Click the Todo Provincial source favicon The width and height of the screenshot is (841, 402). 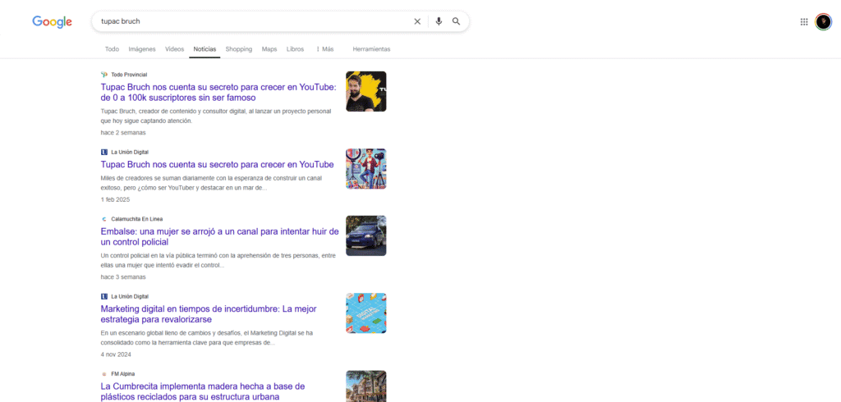(104, 75)
